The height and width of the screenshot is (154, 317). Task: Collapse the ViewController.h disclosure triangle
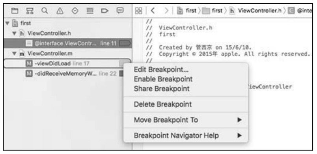coord(14,33)
